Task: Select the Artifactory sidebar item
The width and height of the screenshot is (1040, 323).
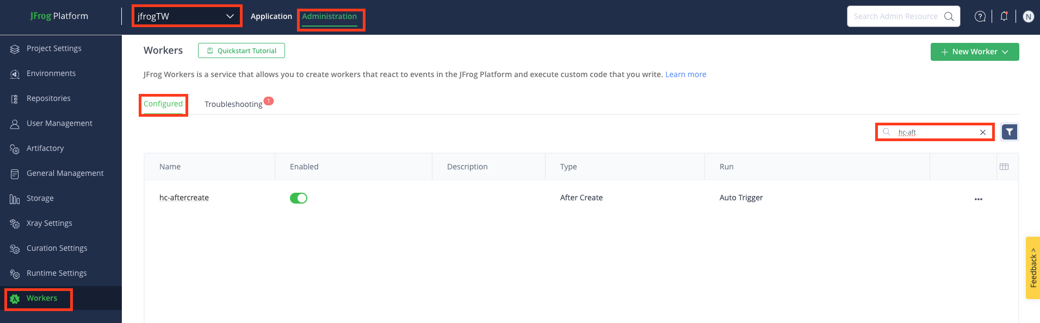Action: click(x=46, y=148)
